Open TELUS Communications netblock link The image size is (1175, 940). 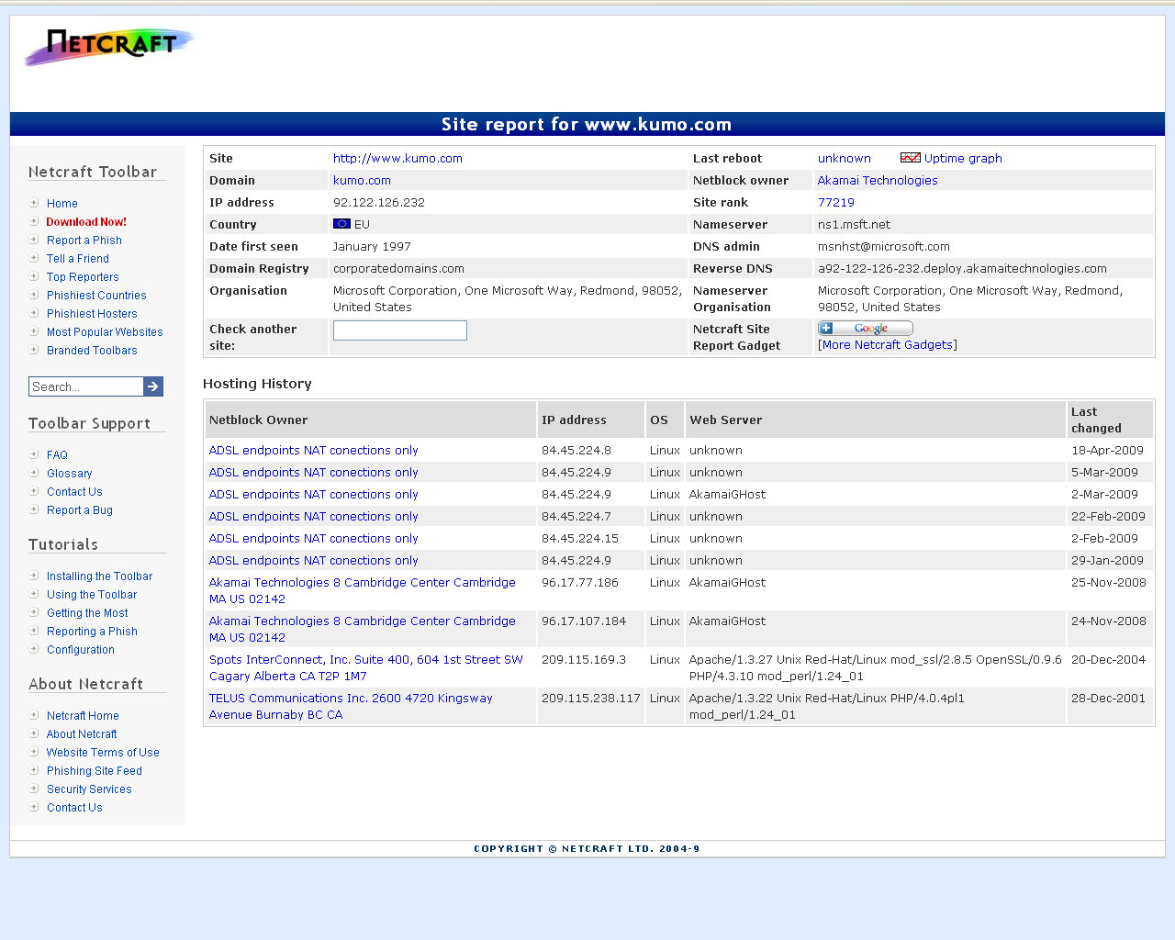(x=351, y=707)
